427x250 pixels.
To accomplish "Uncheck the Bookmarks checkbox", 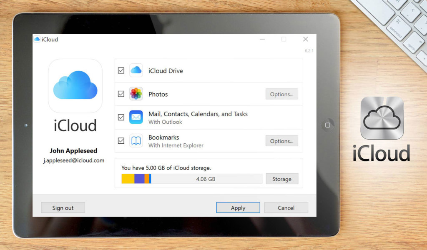I will [121, 141].
